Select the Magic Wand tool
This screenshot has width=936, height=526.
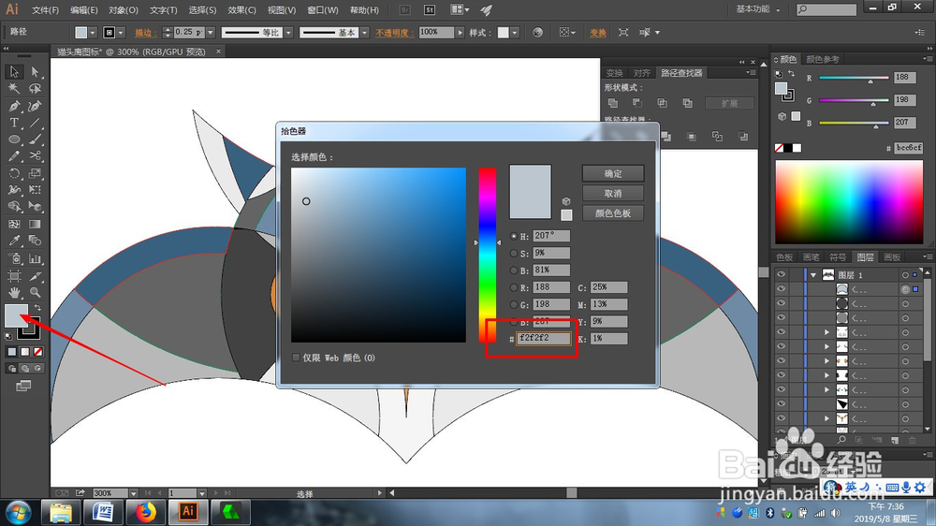[x=14, y=88]
